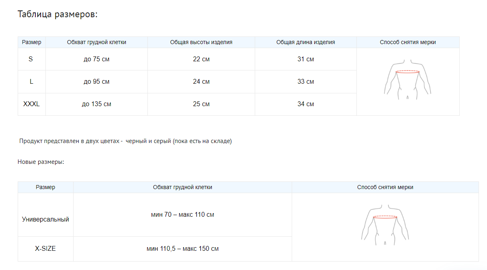Click the 'Общая длина изделия' column header
The image size is (487, 270).
click(305, 42)
